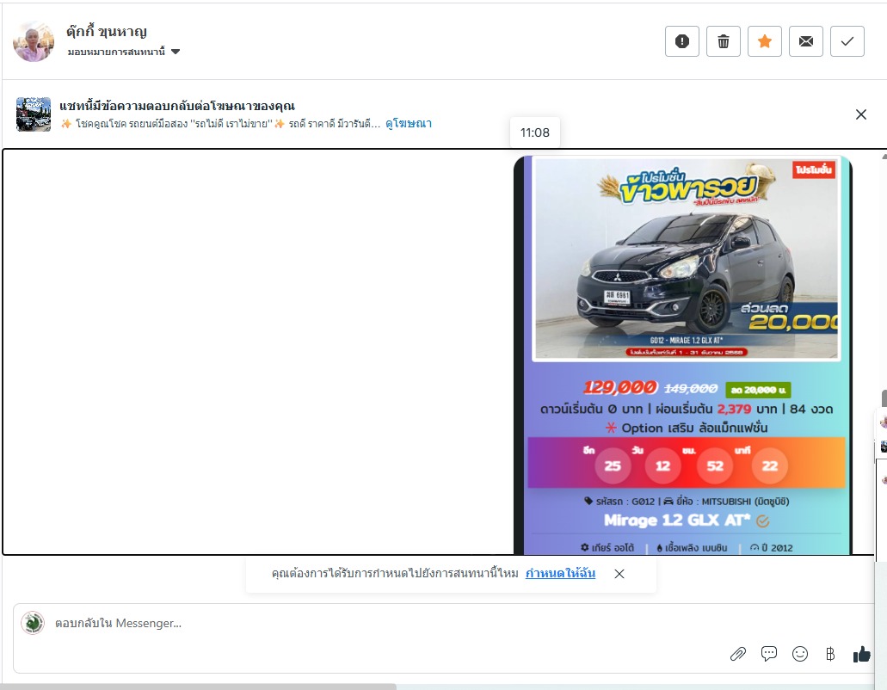
Task: Click the page avatar beside the reply box
Action: (33, 623)
